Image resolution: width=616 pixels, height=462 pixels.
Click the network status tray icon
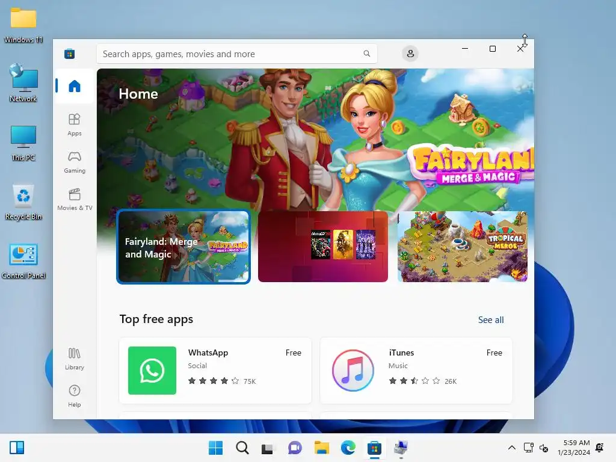pyautogui.click(x=528, y=448)
